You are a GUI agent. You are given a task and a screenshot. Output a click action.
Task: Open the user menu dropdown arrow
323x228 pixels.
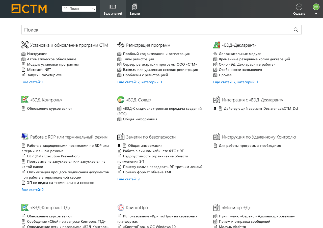point(316,14)
